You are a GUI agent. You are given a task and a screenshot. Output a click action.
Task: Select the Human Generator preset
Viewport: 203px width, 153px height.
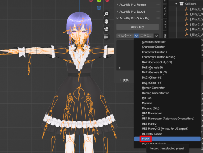click(153, 88)
